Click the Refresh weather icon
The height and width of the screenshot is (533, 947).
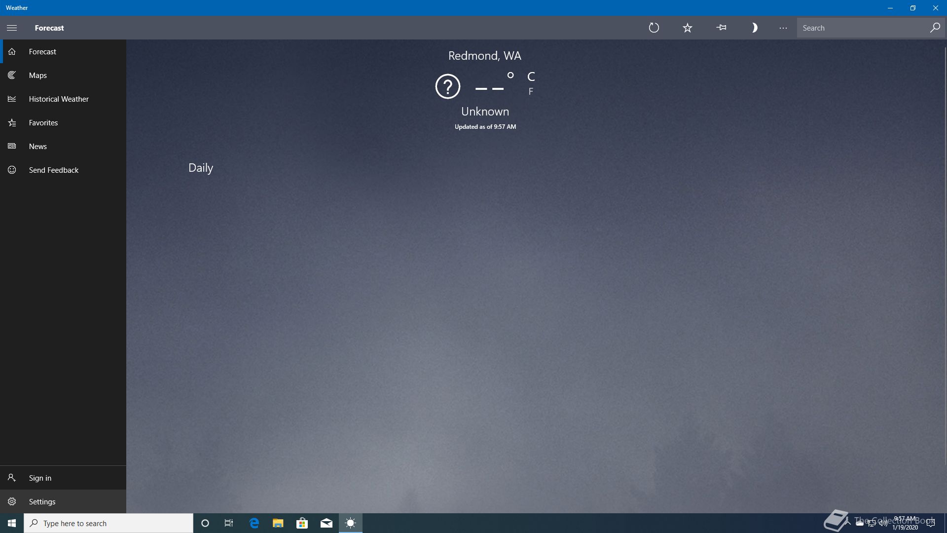[x=654, y=28]
